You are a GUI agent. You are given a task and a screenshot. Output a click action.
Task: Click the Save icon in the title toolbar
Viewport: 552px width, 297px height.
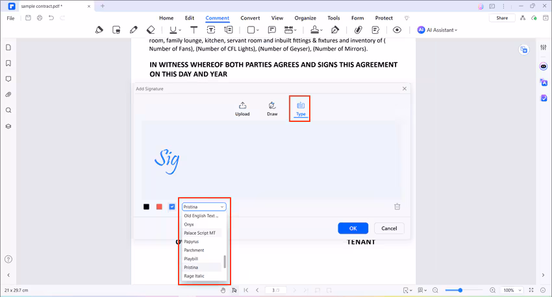pos(28,18)
